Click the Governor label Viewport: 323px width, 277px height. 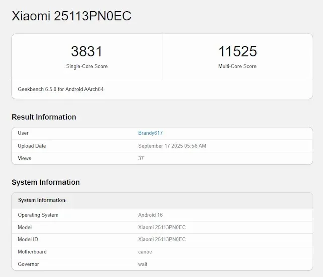(x=28, y=264)
